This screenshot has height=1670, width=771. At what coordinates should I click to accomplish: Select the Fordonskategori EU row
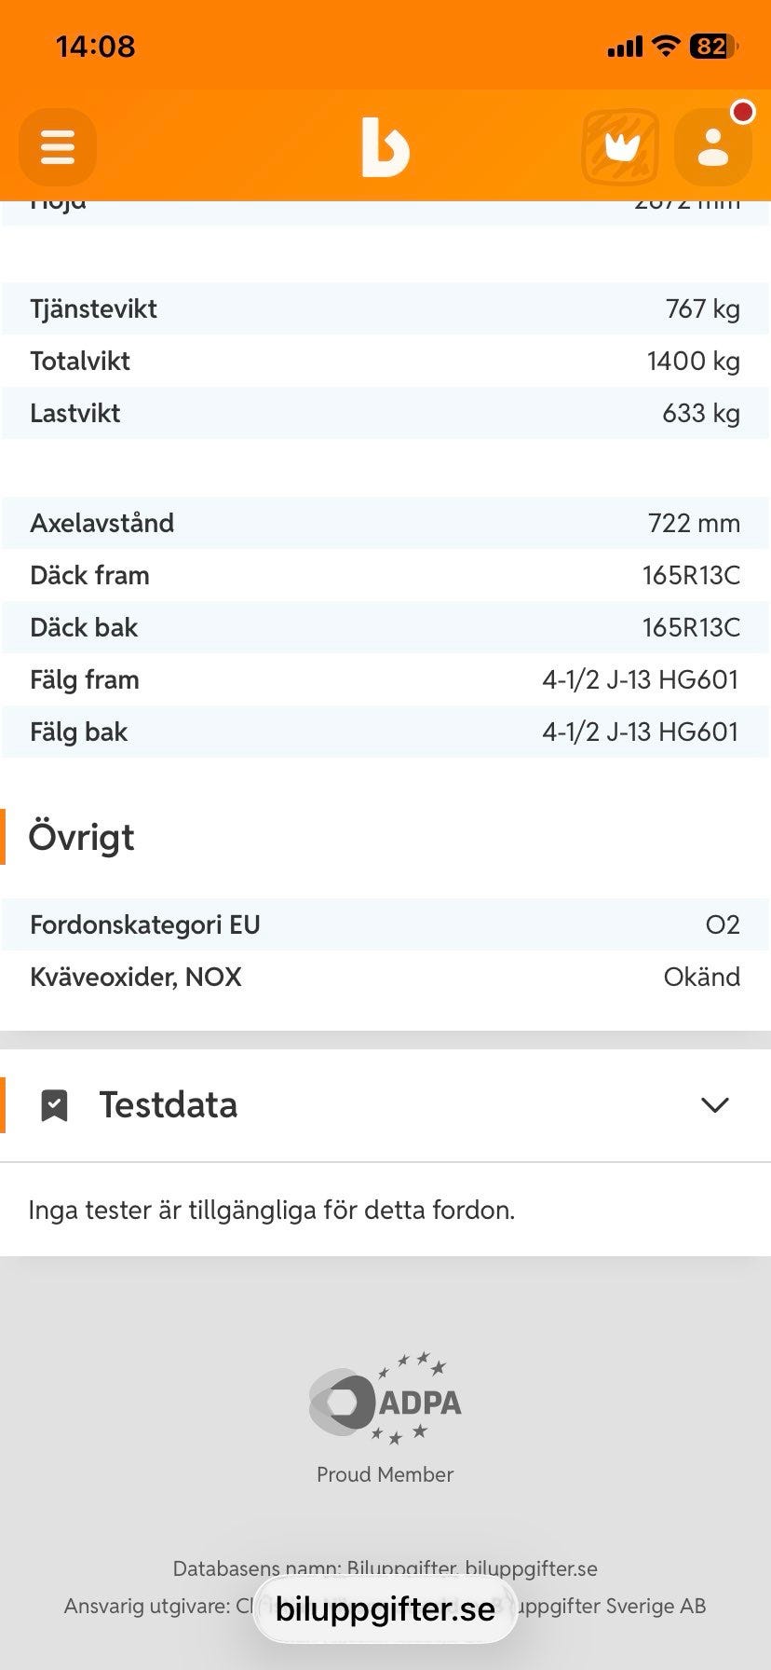tap(385, 924)
